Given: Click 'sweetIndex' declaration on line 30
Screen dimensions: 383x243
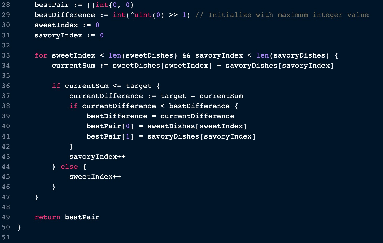Looking at the screenshot, I should click(56, 25).
